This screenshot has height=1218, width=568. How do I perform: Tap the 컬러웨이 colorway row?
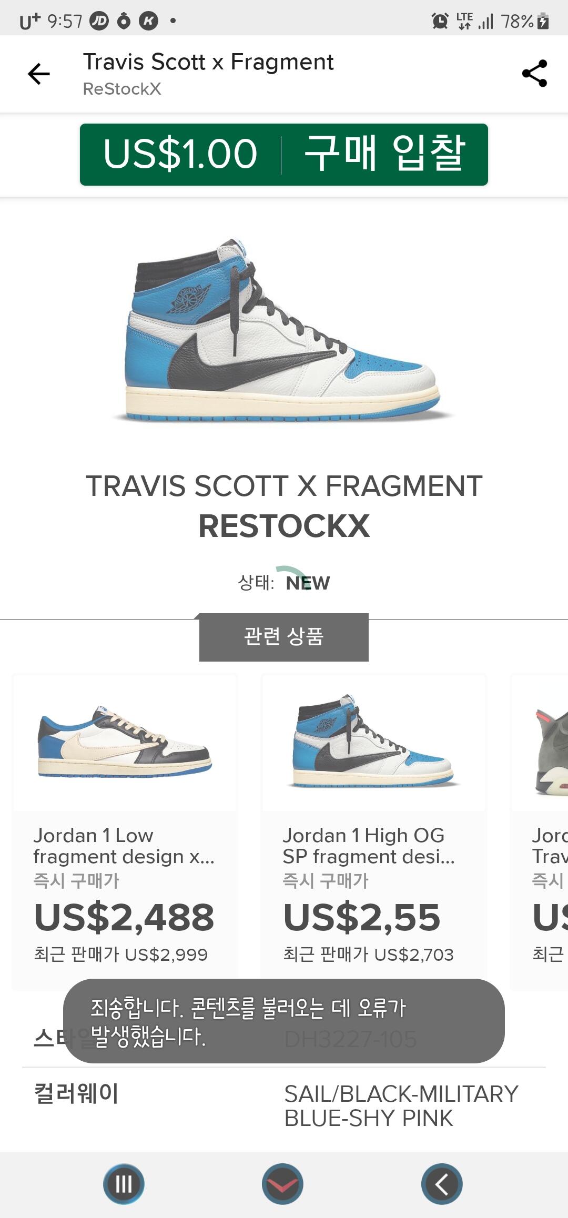284,1106
